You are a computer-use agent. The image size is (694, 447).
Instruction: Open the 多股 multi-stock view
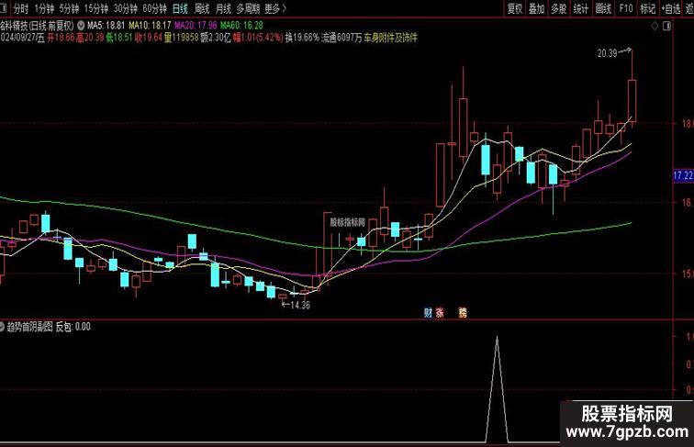558,8
